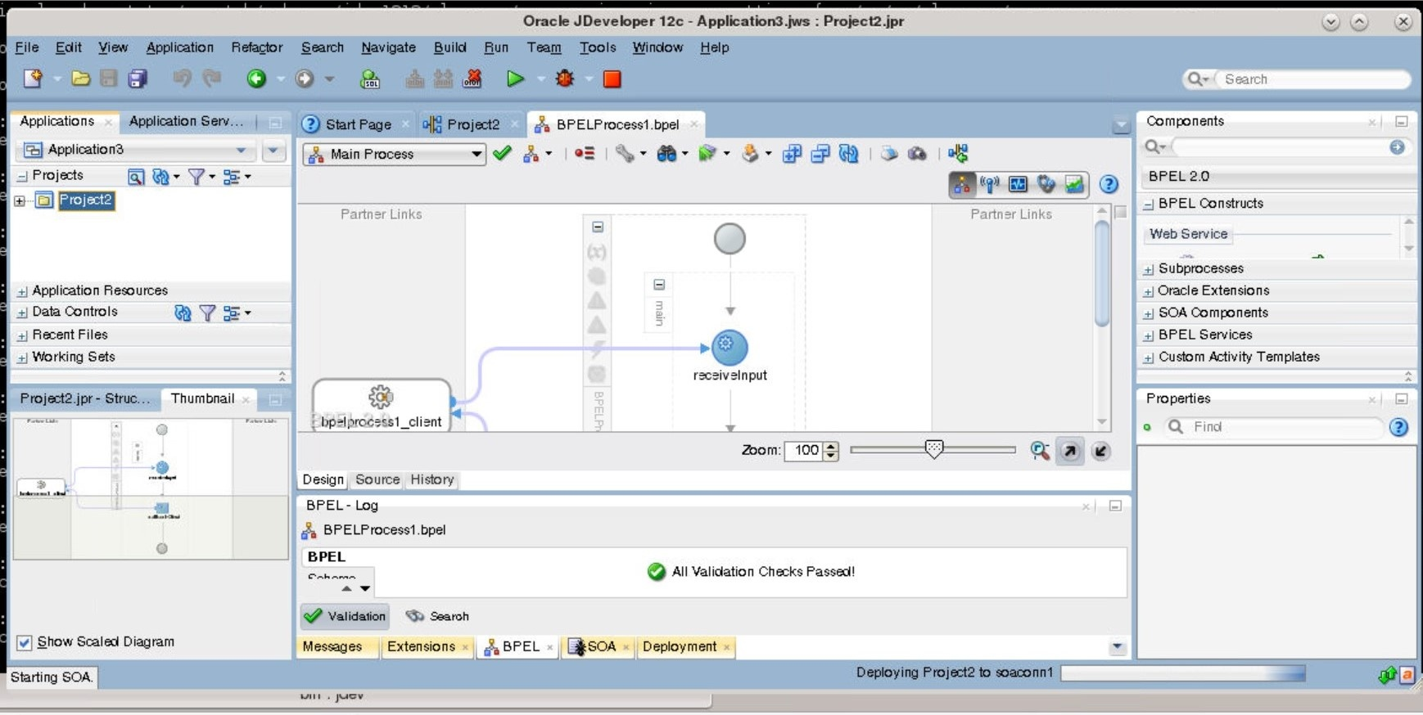Increase zoom using the spinner up arrow
The image size is (1423, 715).
point(832,446)
